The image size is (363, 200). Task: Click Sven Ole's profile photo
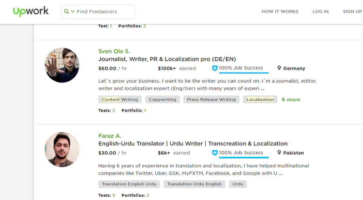tap(62, 65)
